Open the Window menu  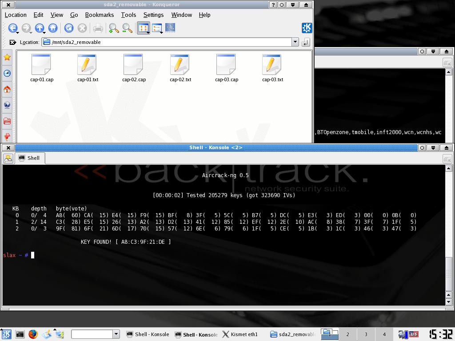tap(182, 15)
